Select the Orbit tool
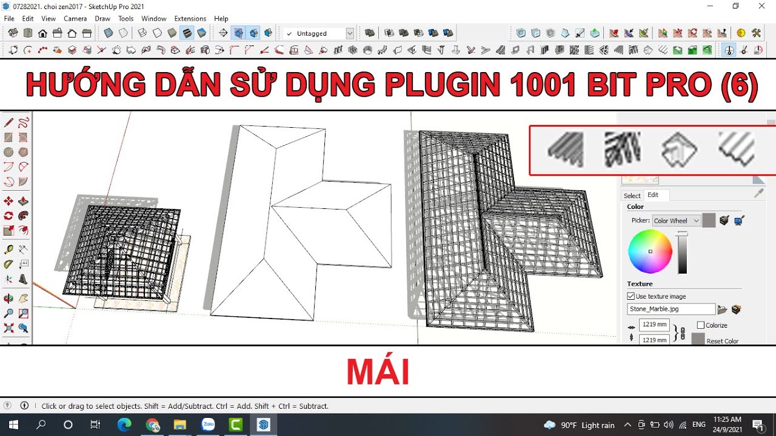This screenshot has height=436, width=776. coord(8,299)
